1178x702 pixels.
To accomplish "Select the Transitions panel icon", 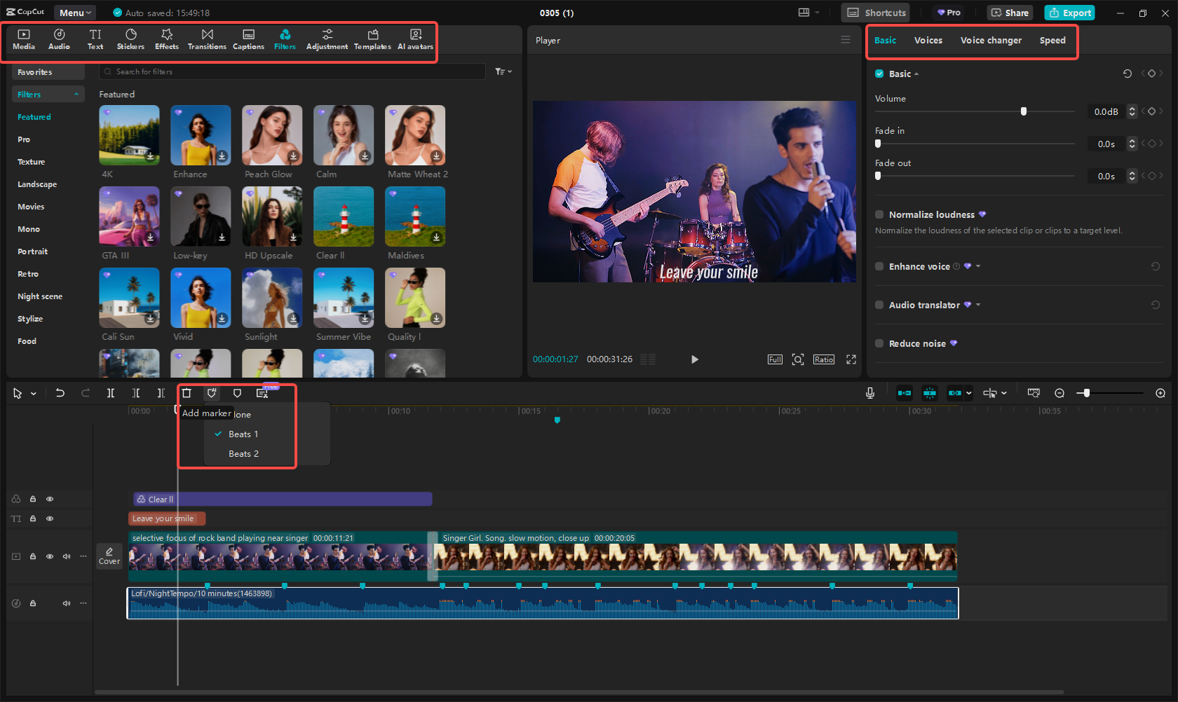I will coord(207,39).
